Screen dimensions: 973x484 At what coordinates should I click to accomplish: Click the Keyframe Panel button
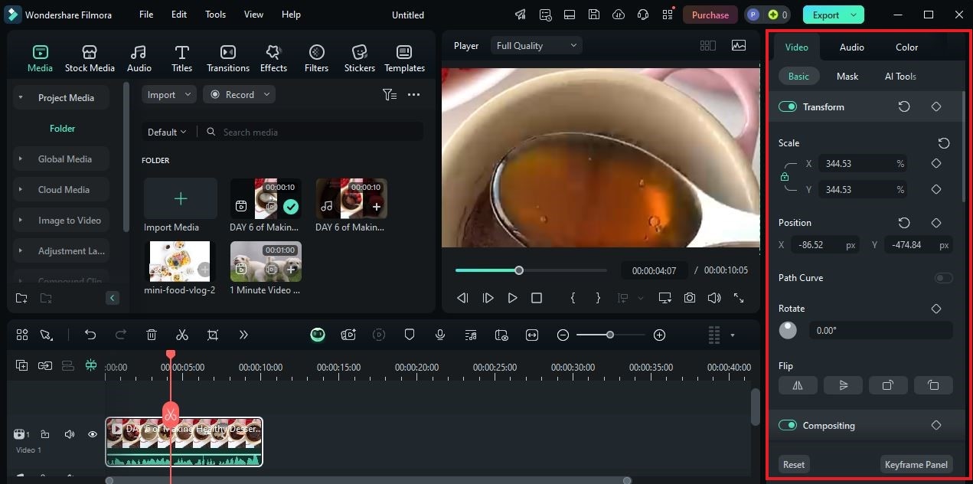click(x=916, y=464)
